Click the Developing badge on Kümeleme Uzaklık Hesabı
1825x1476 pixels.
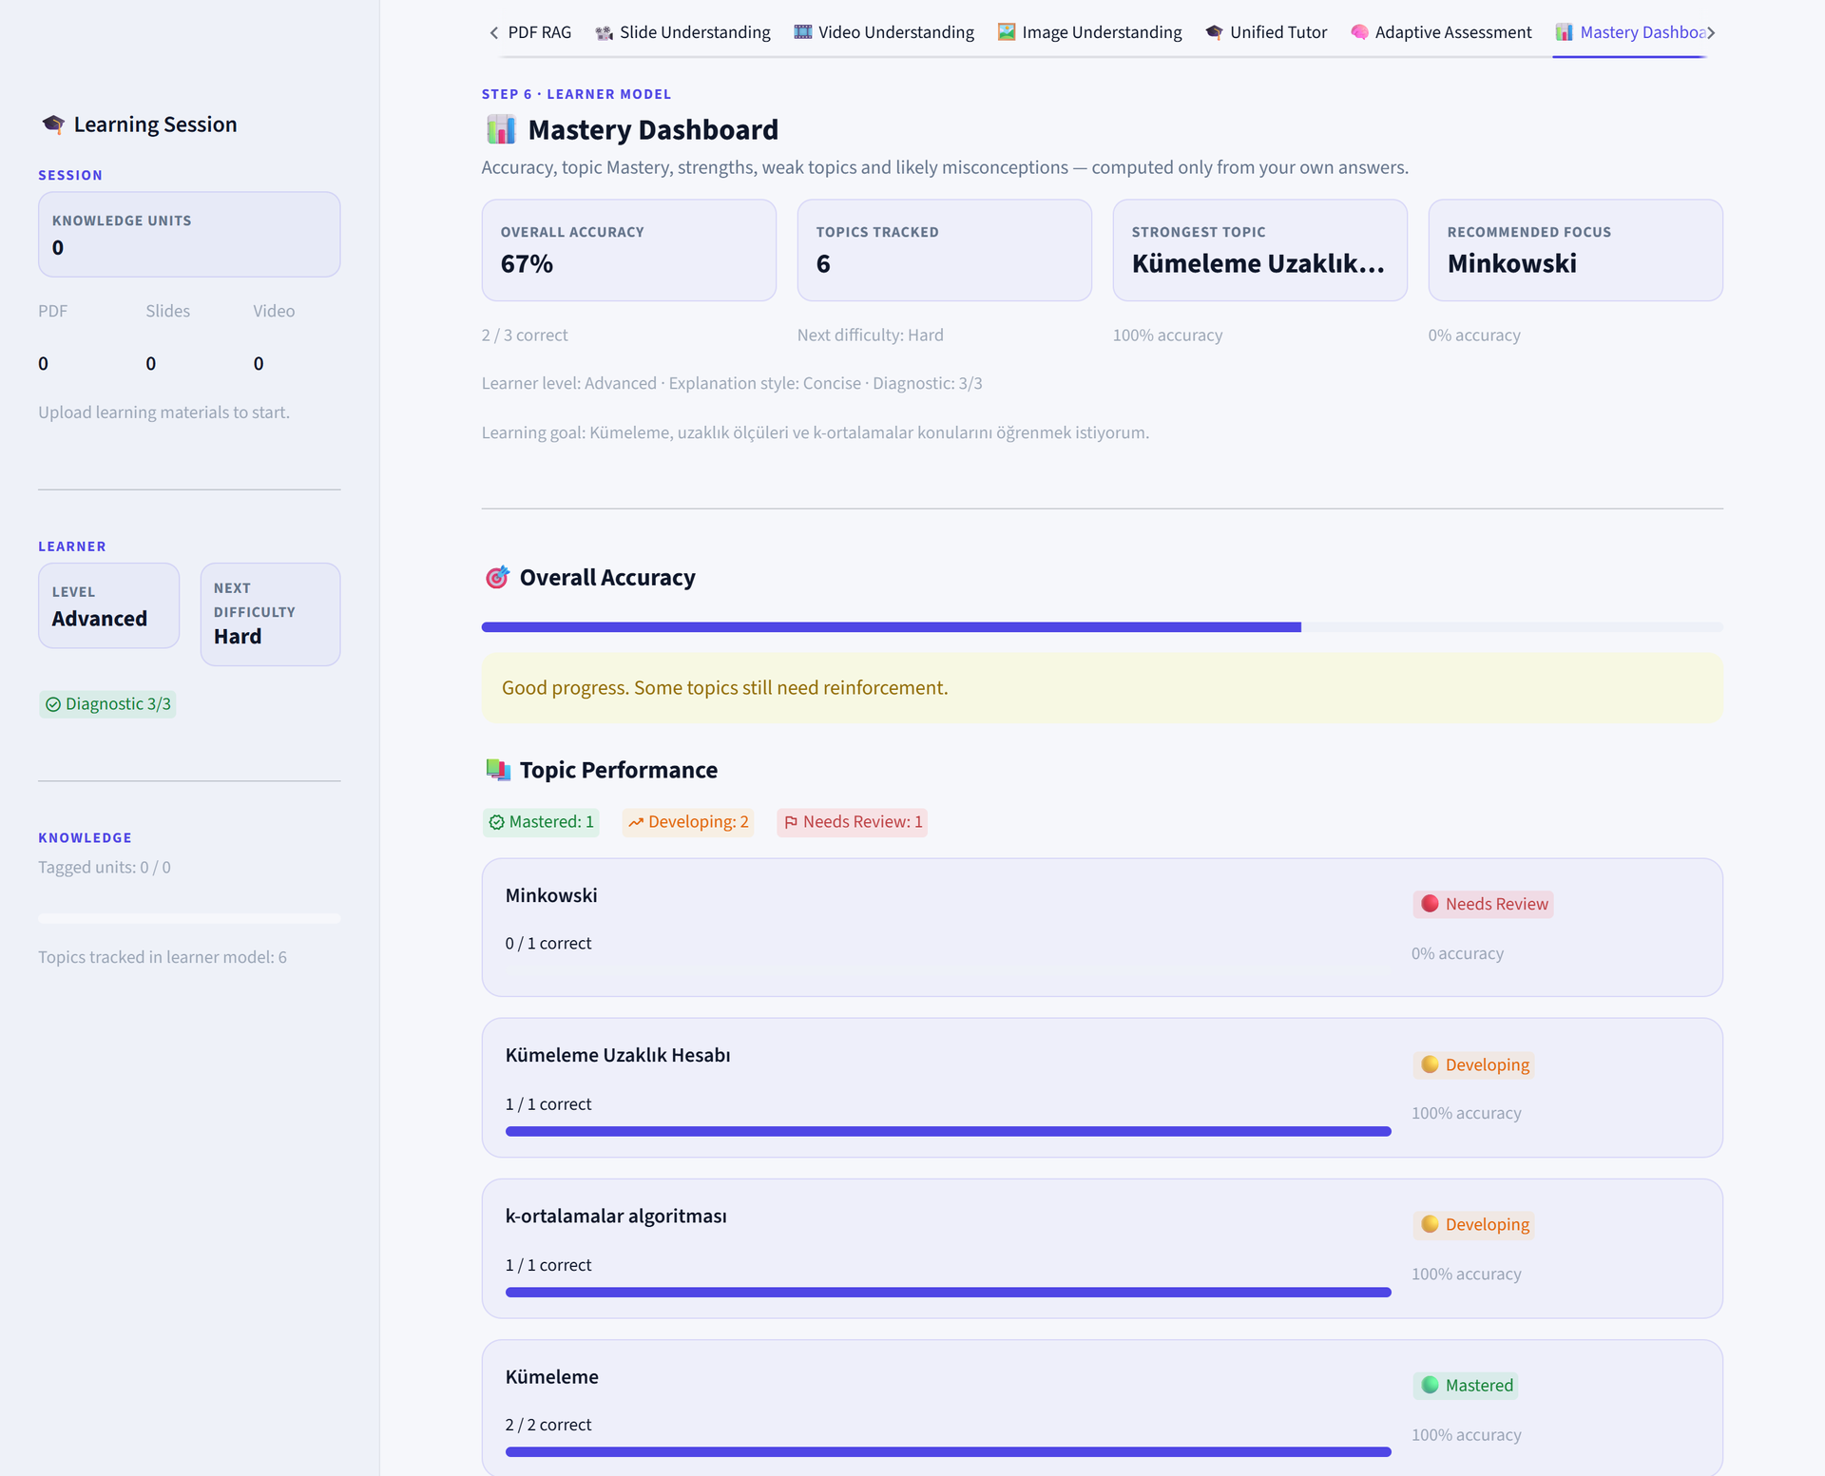(1474, 1064)
